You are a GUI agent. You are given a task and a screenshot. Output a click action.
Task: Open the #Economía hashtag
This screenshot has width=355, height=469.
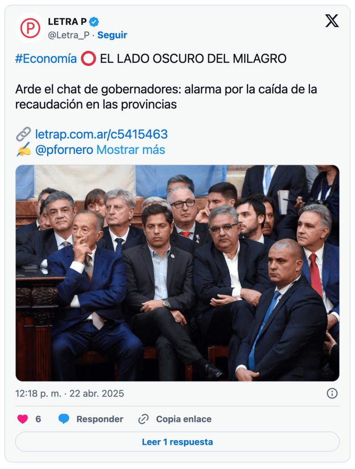click(46, 59)
